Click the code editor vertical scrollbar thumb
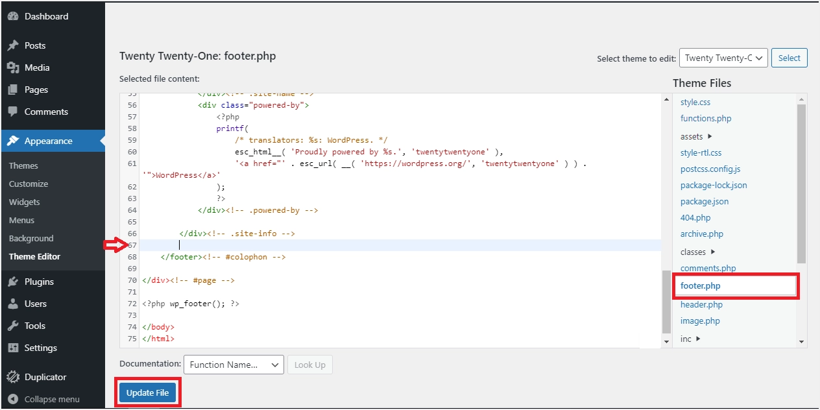The width and height of the screenshot is (820, 410). coord(666,302)
